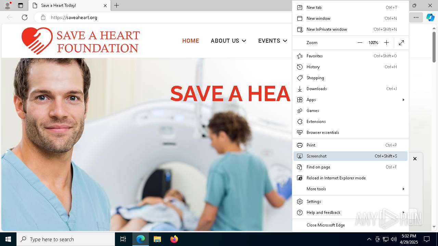Click the ellipsis Settings and more button
This screenshot has height=246, width=438.
(x=416, y=17)
